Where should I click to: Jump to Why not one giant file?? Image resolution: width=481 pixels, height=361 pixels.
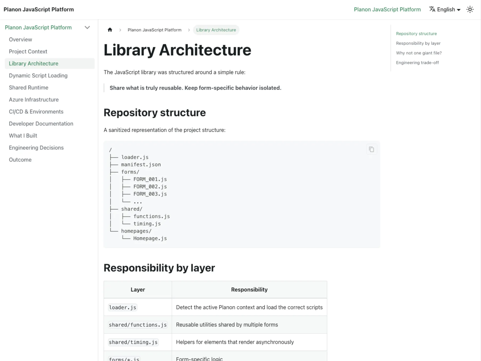[x=419, y=53]
